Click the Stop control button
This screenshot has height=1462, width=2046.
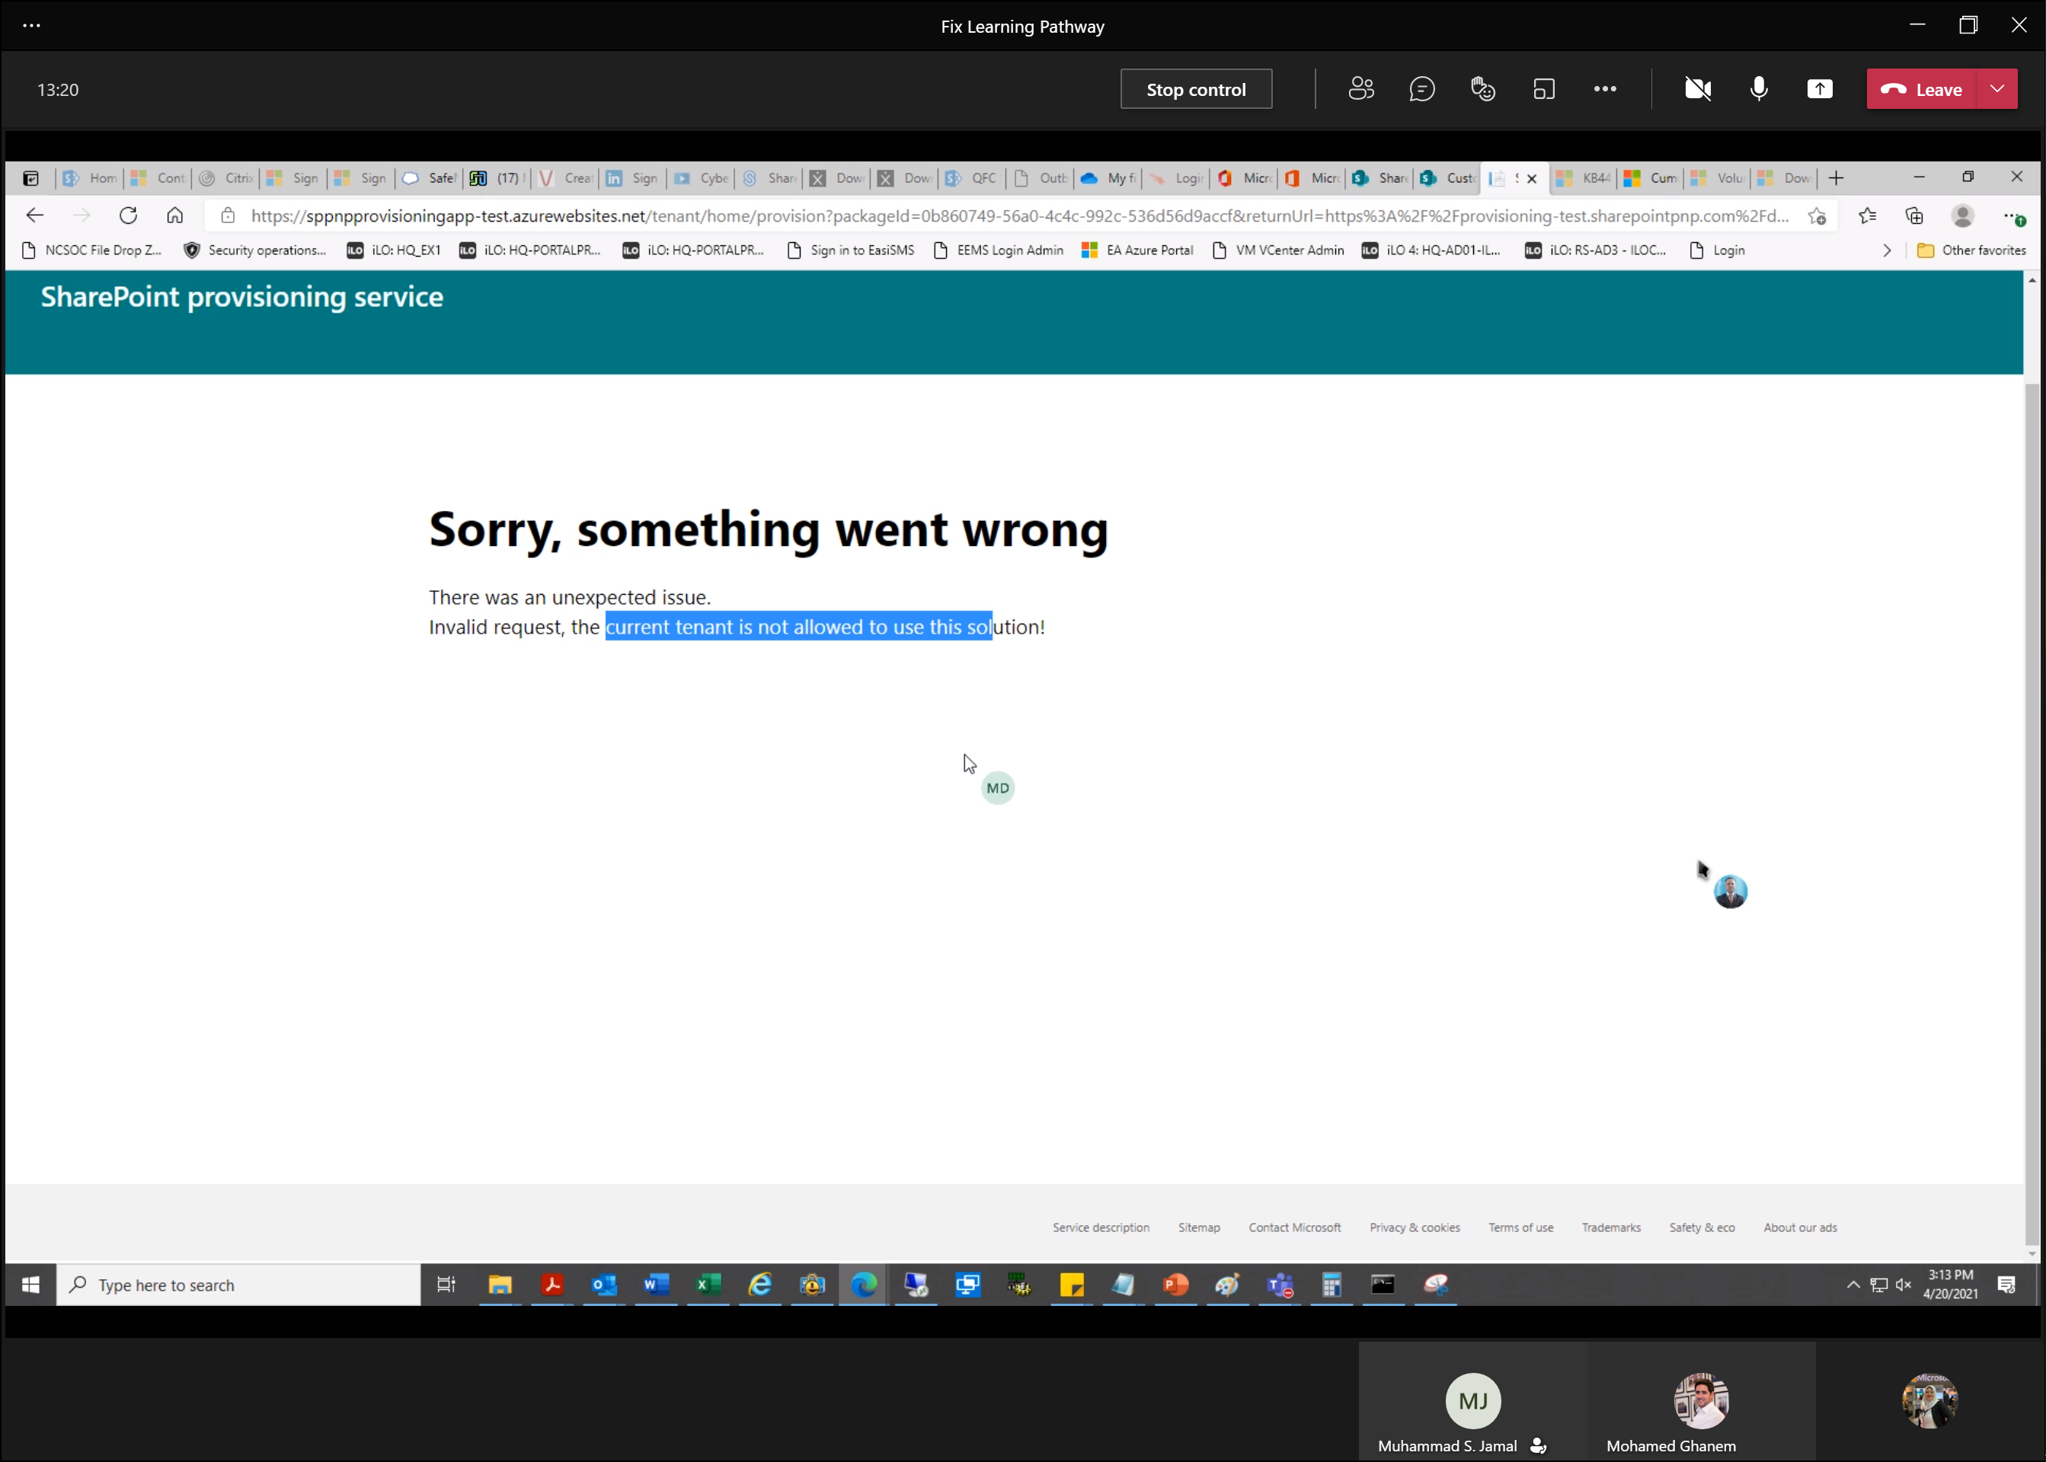tap(1195, 89)
